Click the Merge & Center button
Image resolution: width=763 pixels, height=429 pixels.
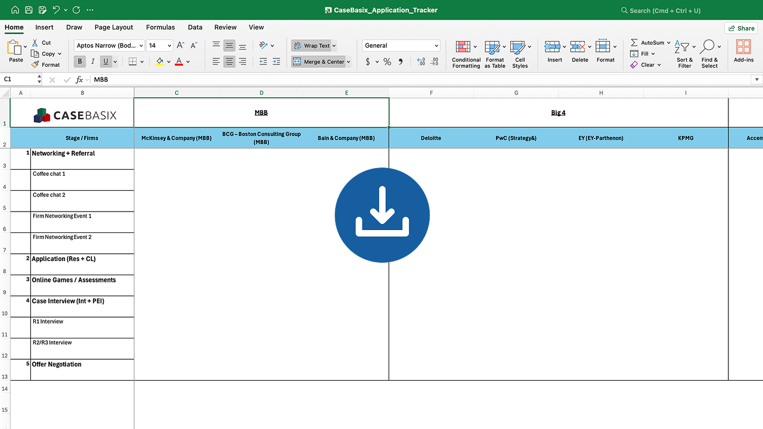click(318, 61)
